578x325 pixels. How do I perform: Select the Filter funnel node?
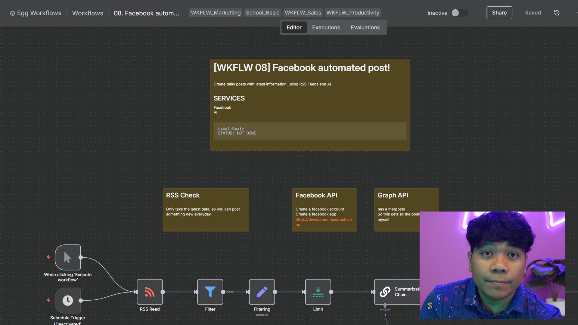pyautogui.click(x=210, y=292)
